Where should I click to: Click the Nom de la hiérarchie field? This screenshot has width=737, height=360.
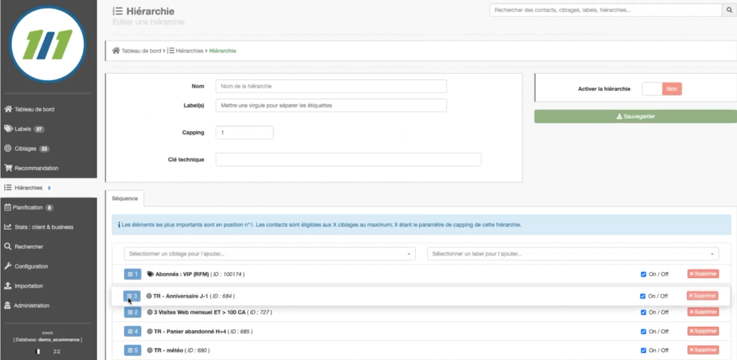pos(331,86)
